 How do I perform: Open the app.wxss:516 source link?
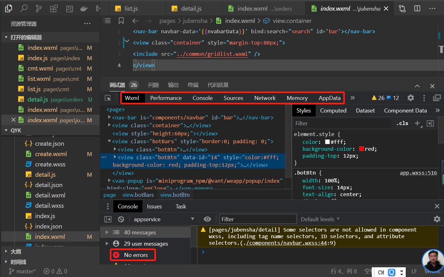click(418, 173)
